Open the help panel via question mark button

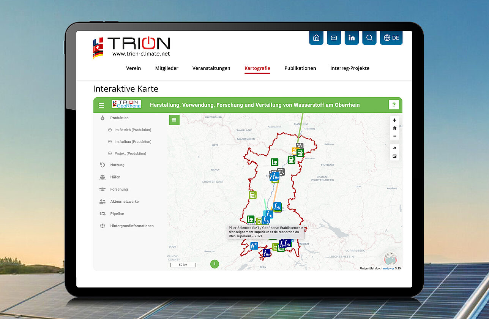point(394,104)
